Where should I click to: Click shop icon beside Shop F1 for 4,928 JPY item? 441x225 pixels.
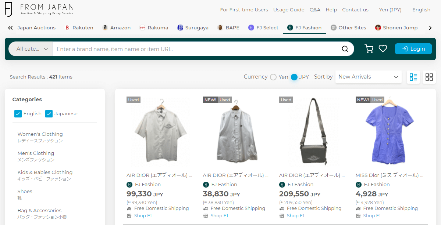coord(358,216)
